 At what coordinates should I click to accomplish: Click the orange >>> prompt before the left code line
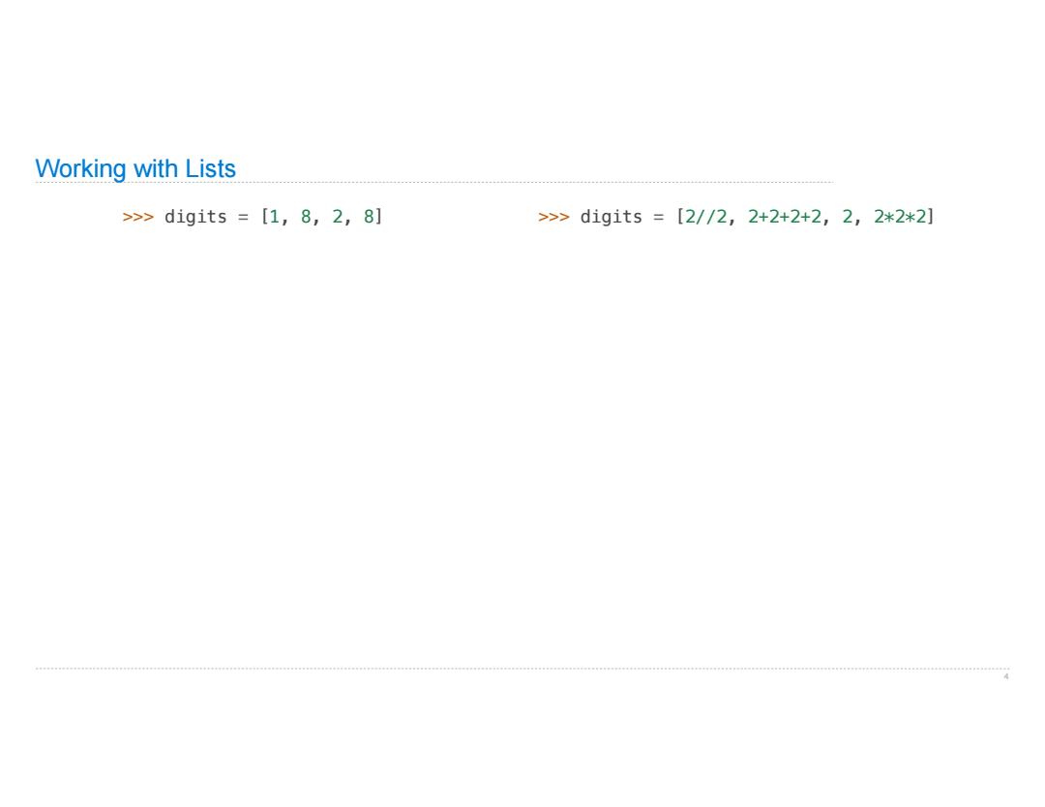pyautogui.click(x=138, y=217)
